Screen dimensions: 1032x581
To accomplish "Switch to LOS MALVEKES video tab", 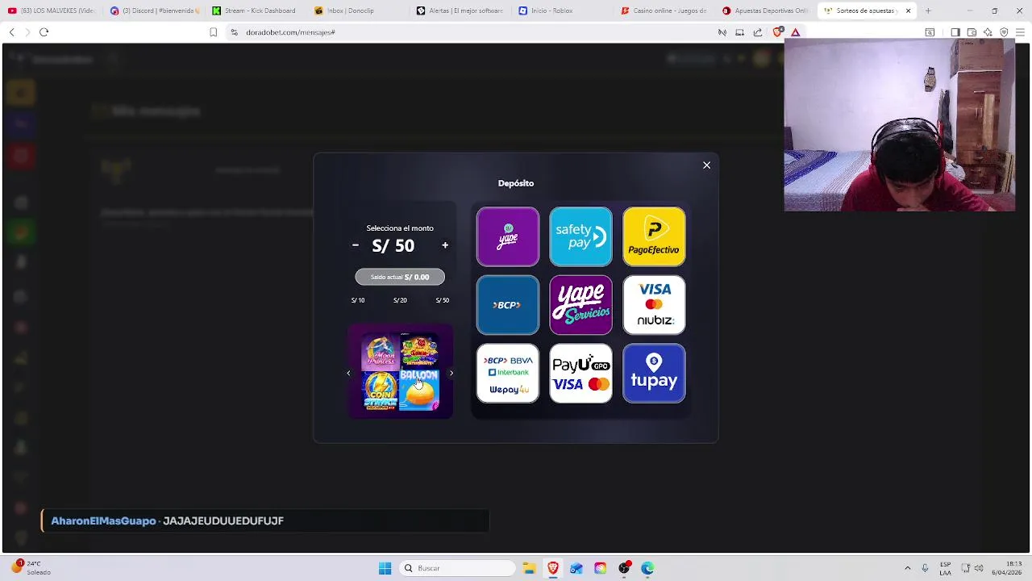I will pyautogui.click(x=52, y=10).
